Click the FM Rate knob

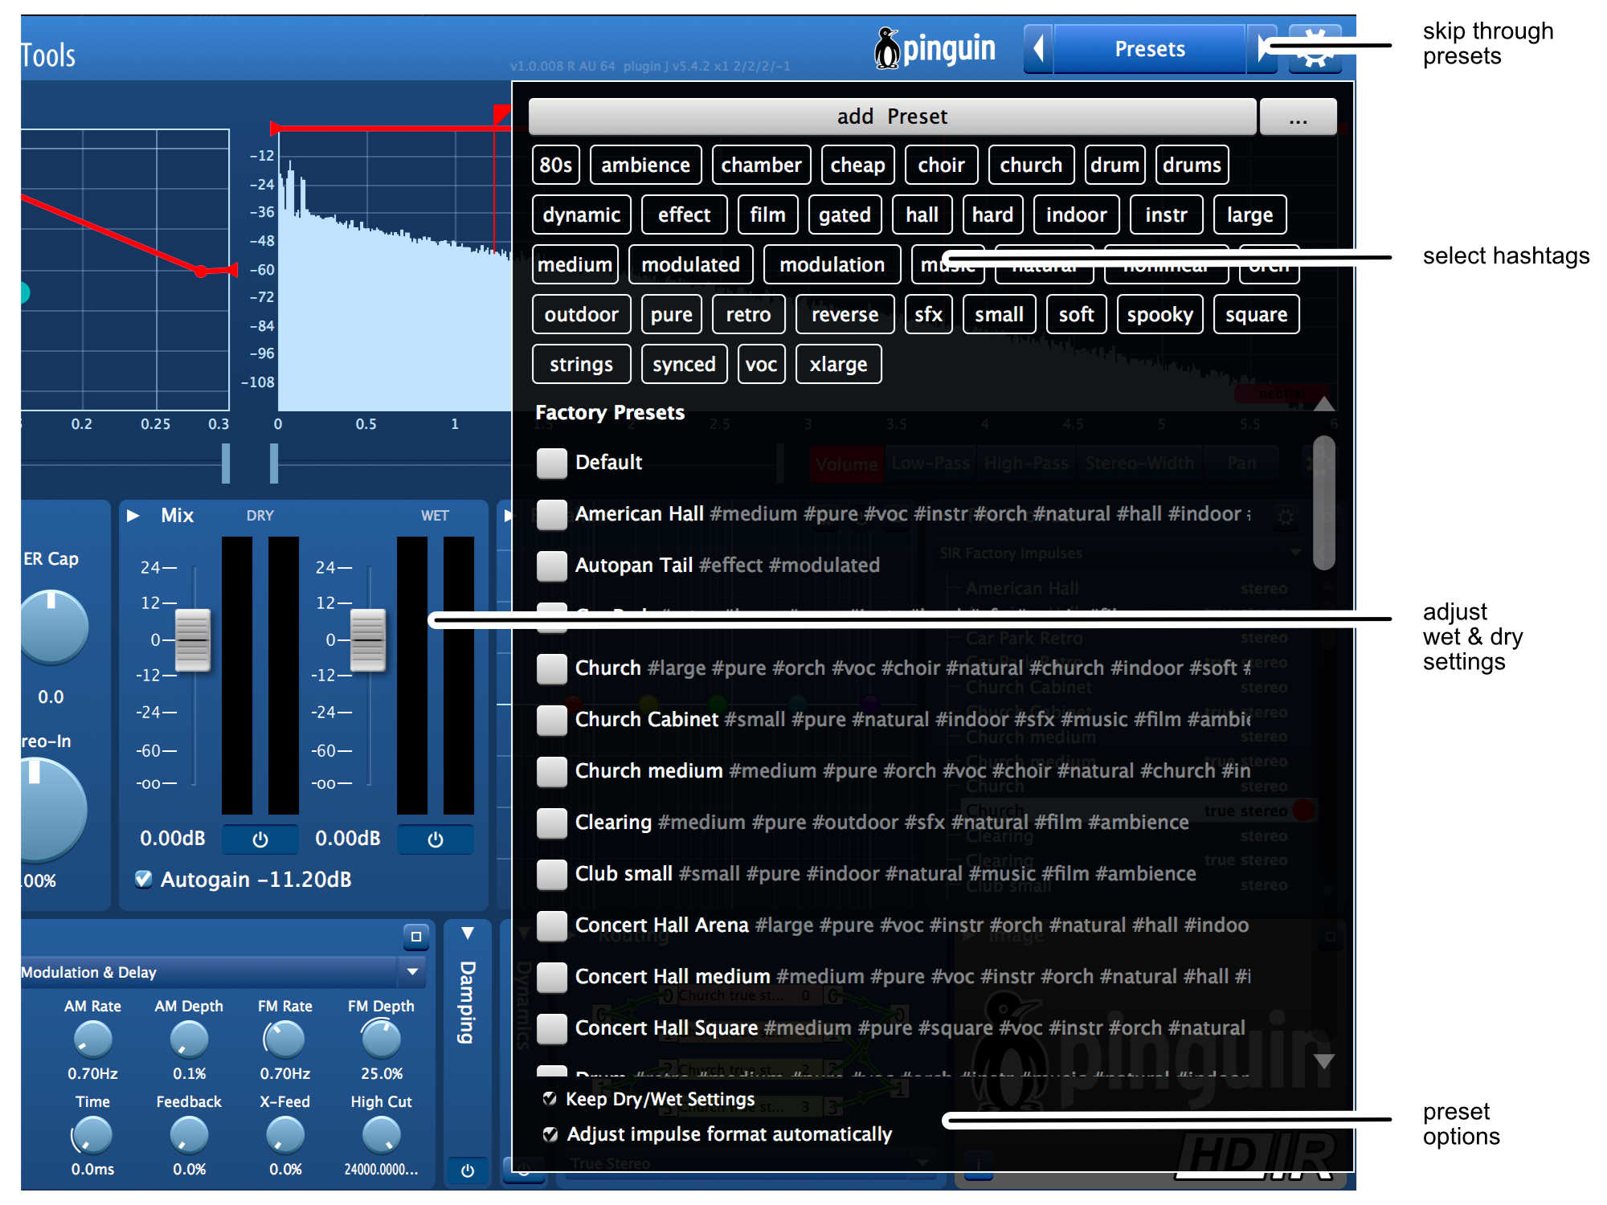(x=284, y=1040)
